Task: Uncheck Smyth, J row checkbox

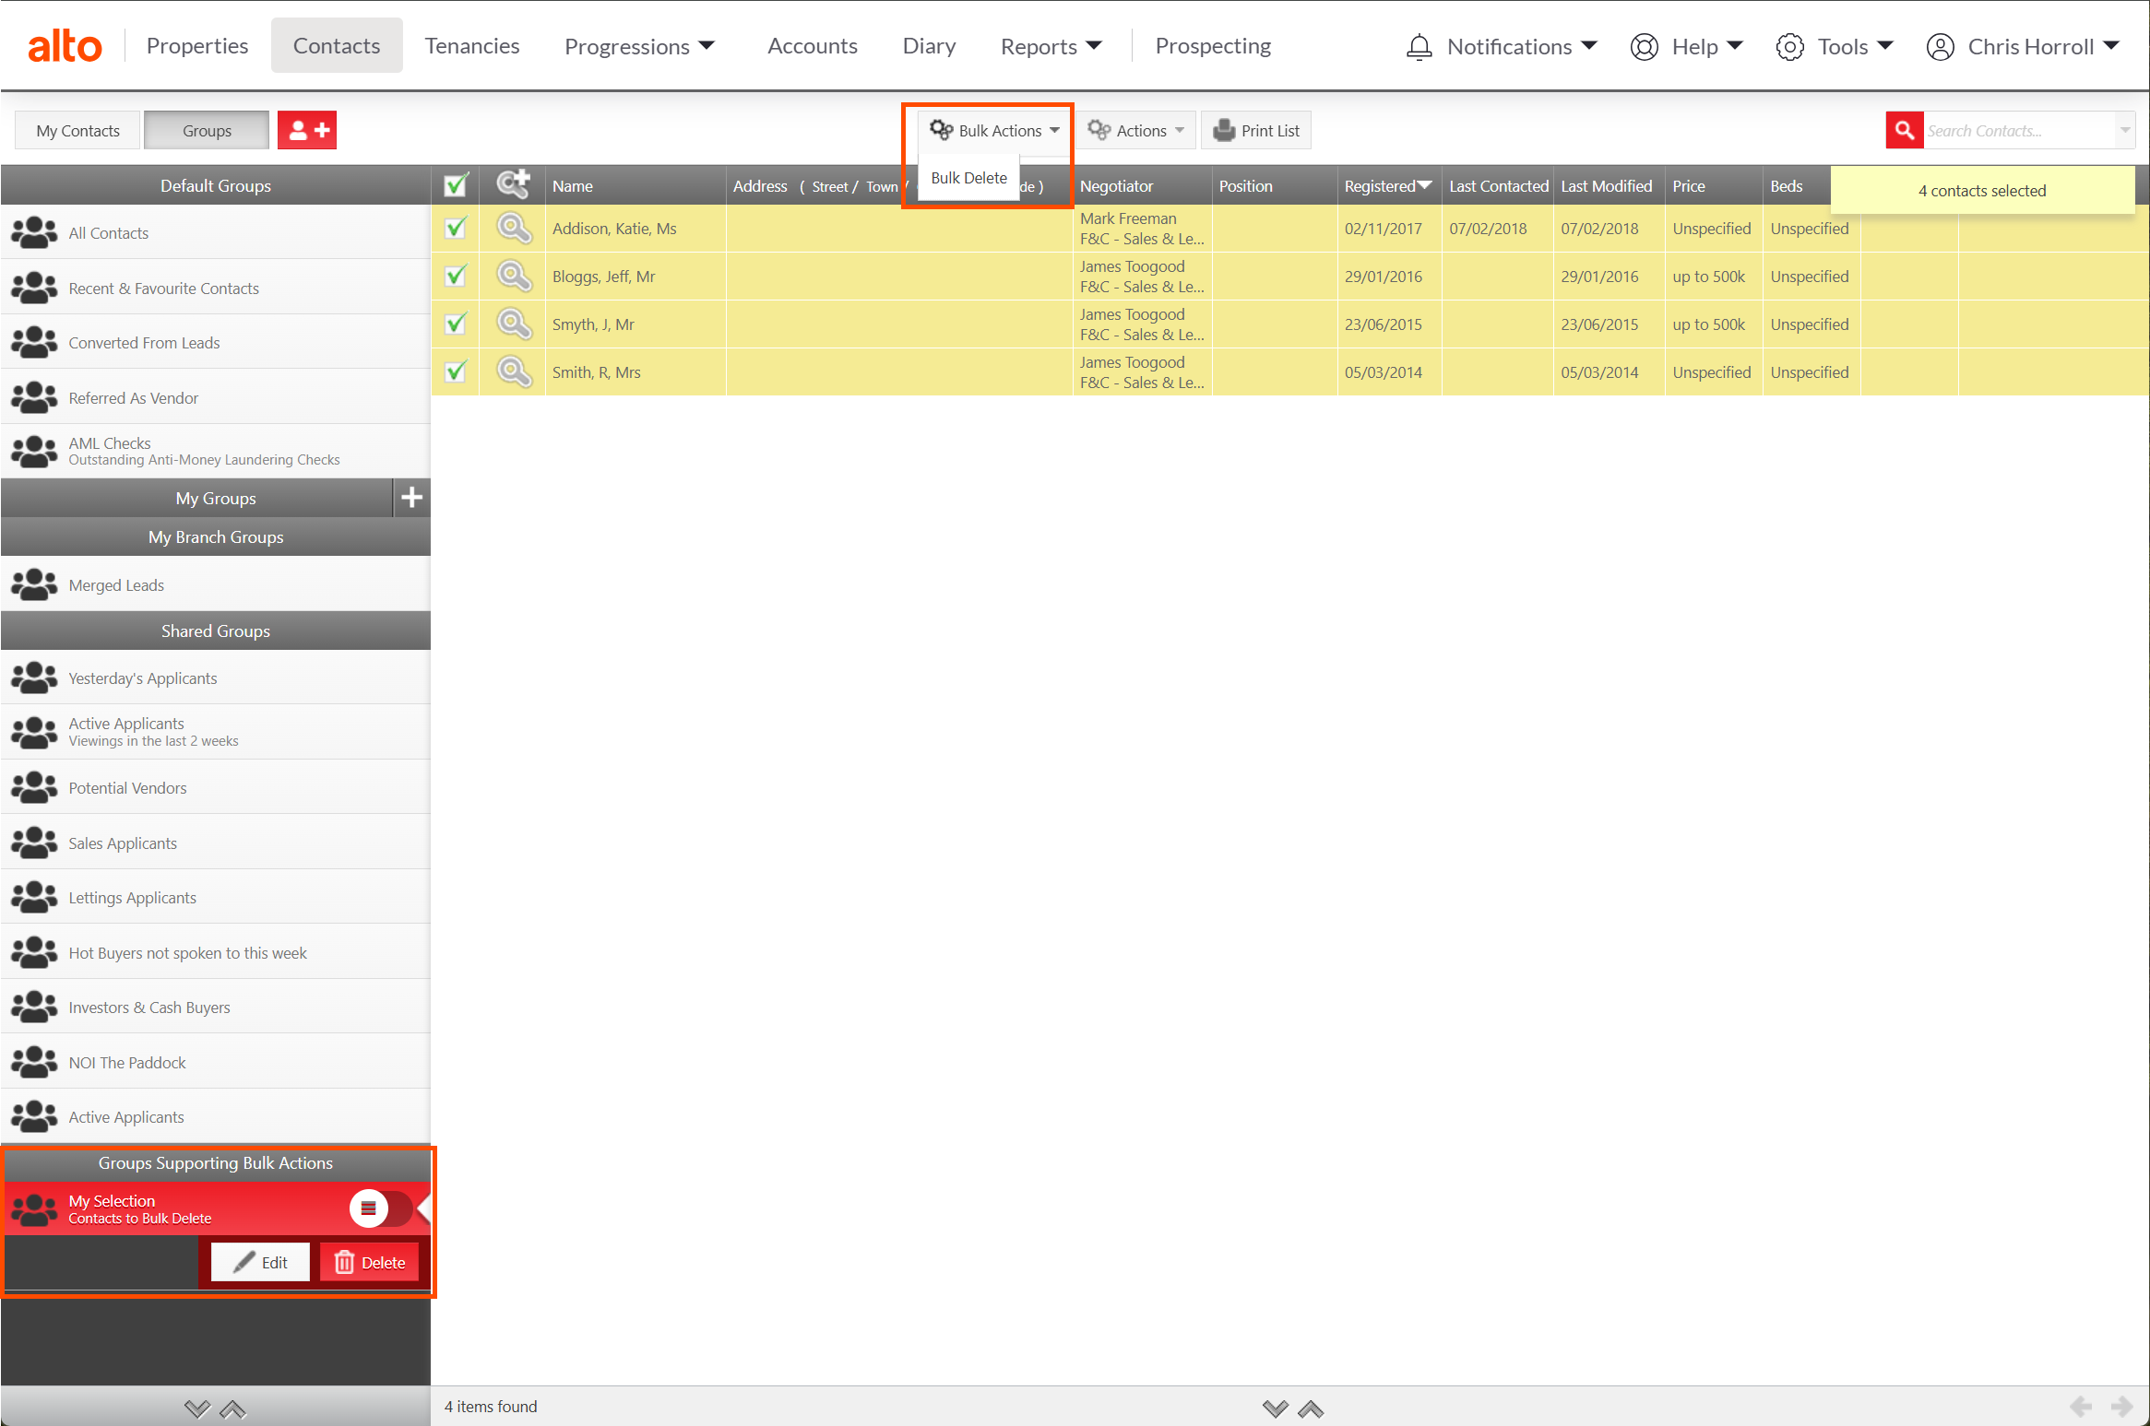Action: tap(456, 324)
